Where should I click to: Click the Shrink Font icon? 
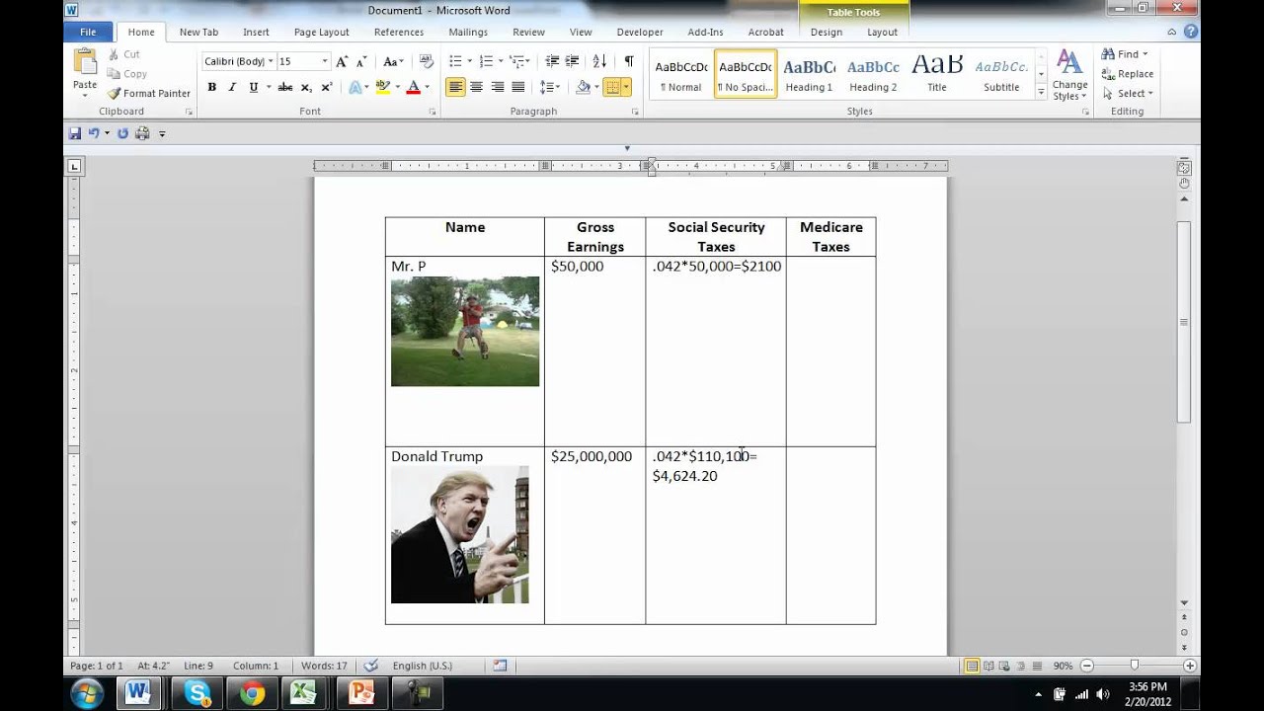click(x=362, y=61)
